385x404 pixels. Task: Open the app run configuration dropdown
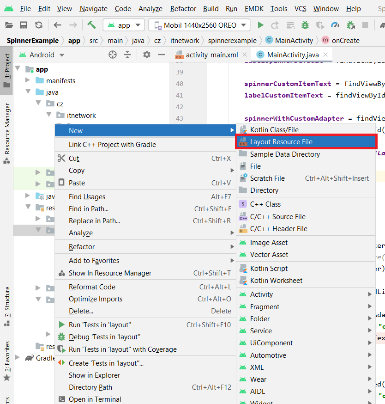tap(124, 25)
